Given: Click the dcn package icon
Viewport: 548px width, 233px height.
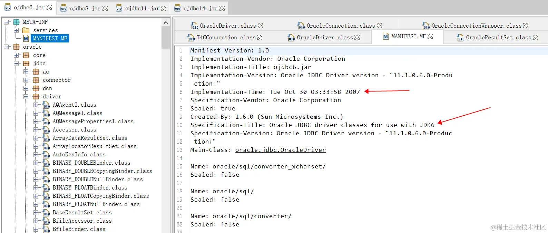Looking at the screenshot, I should tap(36, 88).
